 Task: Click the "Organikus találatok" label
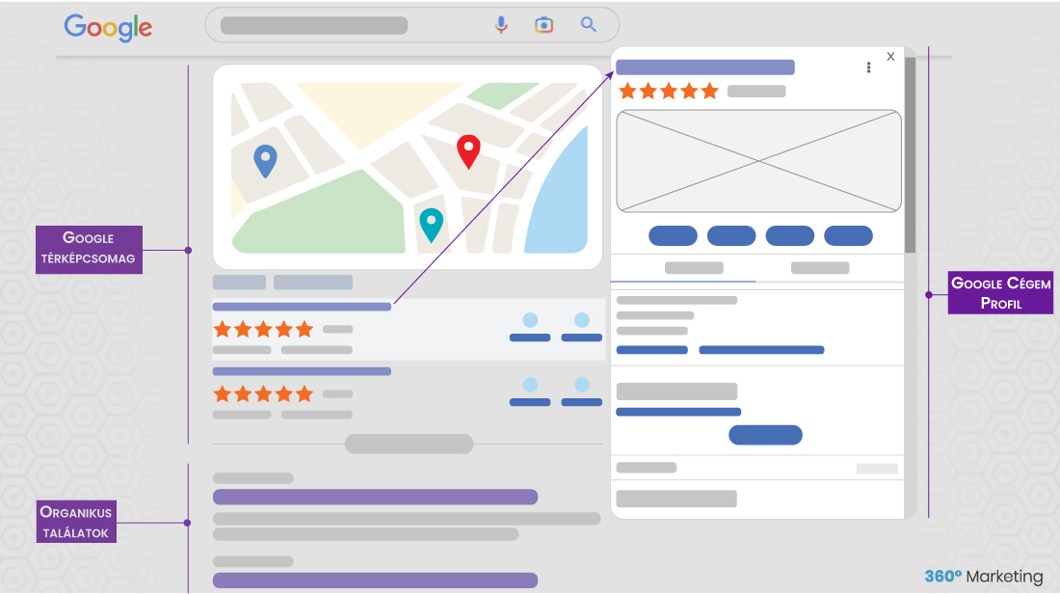pyautogui.click(x=76, y=522)
